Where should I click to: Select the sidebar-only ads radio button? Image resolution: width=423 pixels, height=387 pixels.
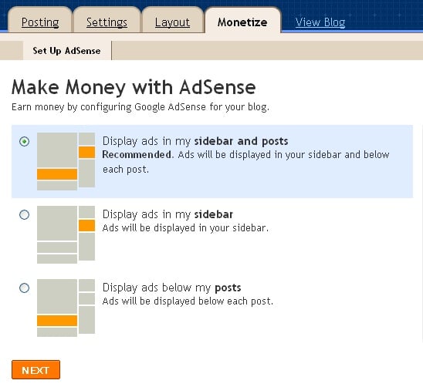(x=24, y=214)
